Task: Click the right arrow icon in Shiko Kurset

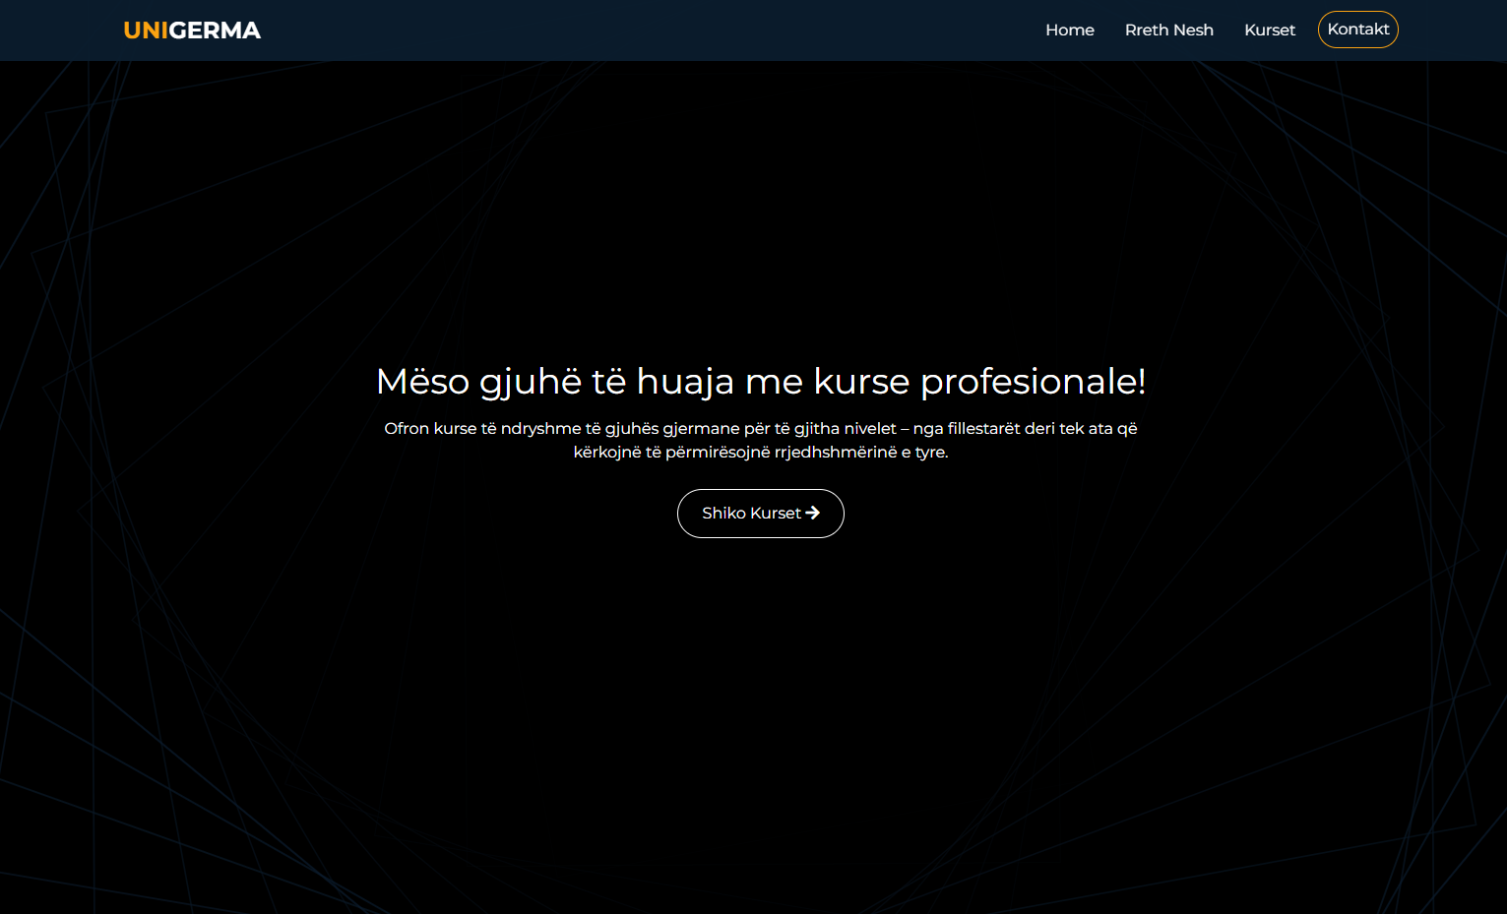Action: 813,513
